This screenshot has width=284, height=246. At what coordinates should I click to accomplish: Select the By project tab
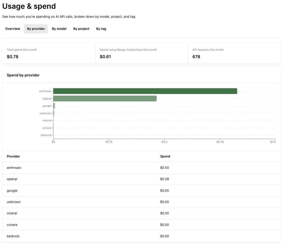(x=81, y=29)
